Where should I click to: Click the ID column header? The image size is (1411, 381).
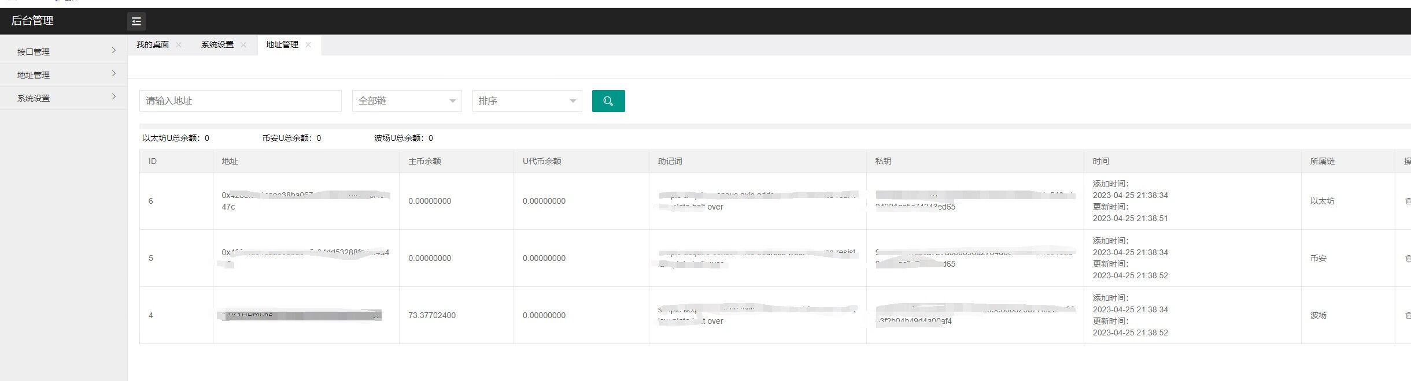point(153,161)
